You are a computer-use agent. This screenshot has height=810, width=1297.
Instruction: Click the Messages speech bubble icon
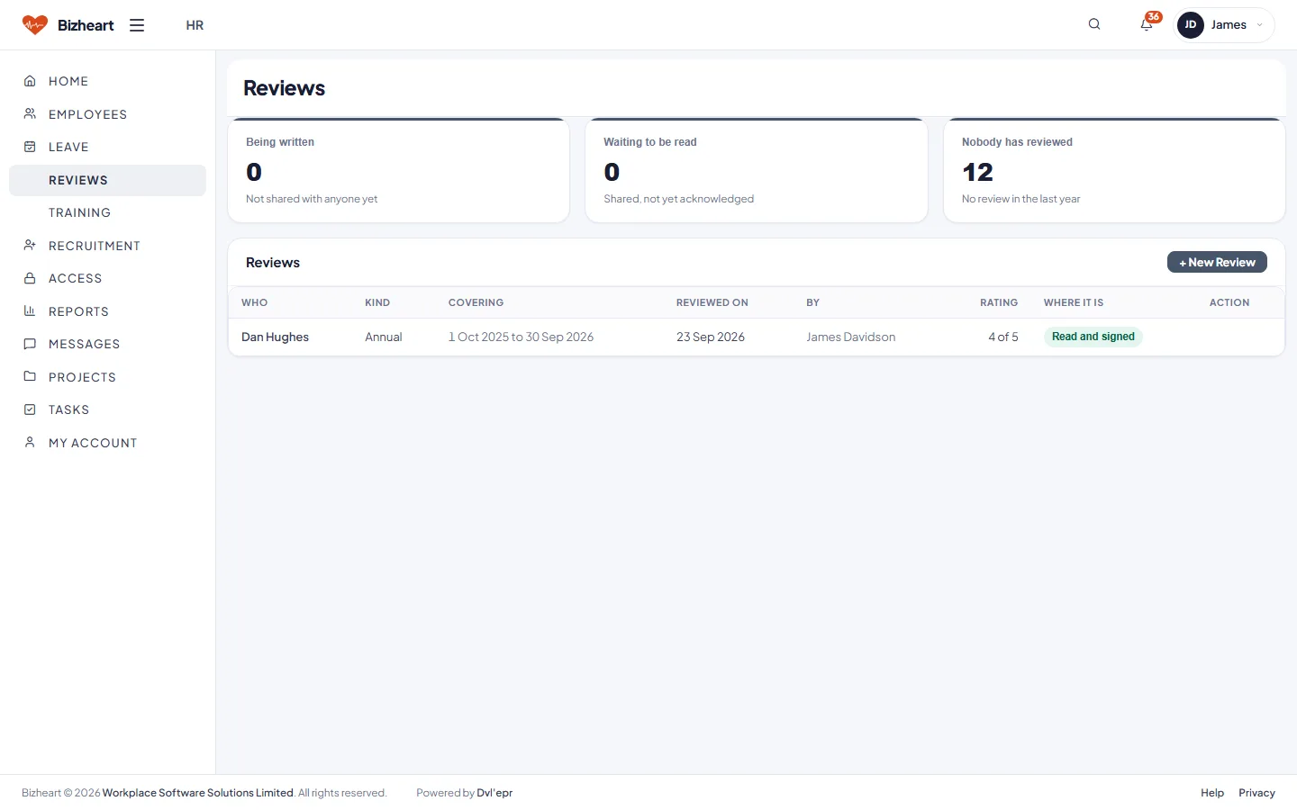tap(30, 344)
